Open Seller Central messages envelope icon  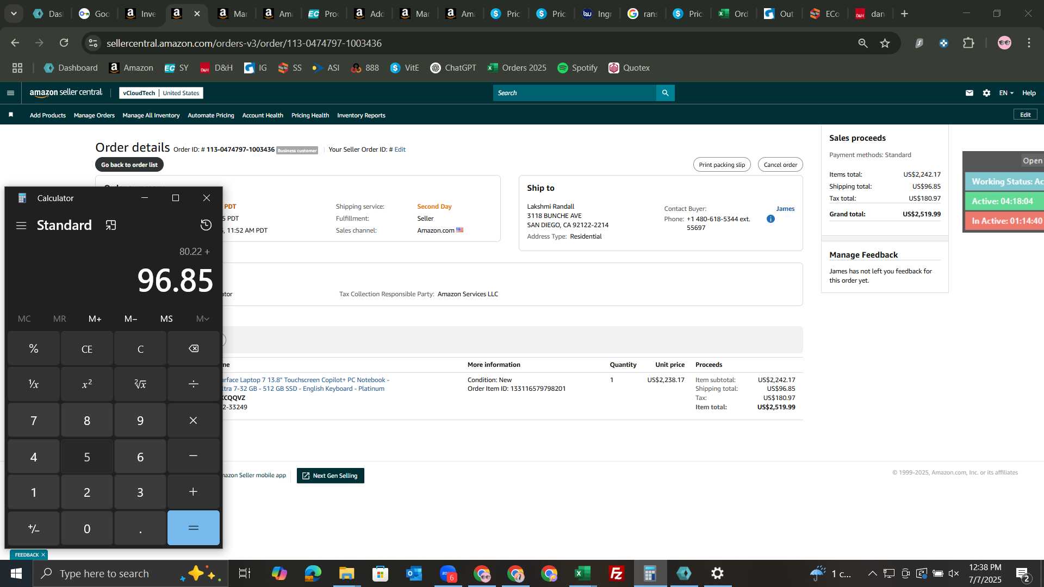969,93
